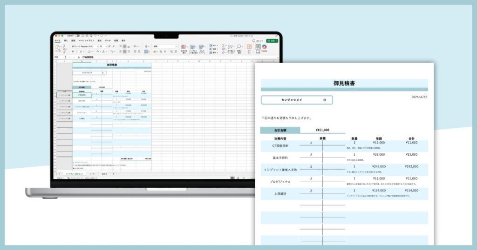Open the 数式 ribbon tab

(x=100, y=40)
